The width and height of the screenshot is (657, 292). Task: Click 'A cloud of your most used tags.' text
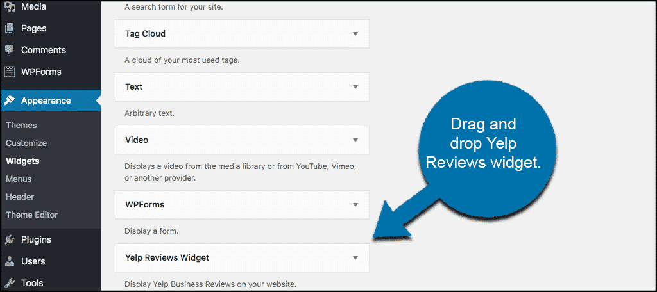182,60
